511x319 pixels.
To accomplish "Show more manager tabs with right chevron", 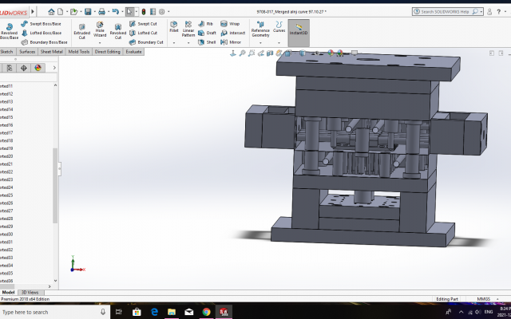I will 54,68.
